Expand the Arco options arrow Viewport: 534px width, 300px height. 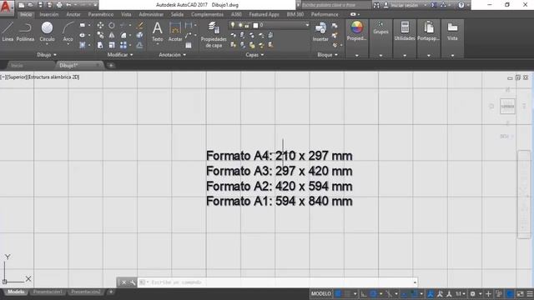coord(68,44)
